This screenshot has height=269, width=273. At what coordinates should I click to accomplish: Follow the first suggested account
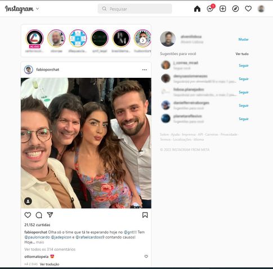244,65
